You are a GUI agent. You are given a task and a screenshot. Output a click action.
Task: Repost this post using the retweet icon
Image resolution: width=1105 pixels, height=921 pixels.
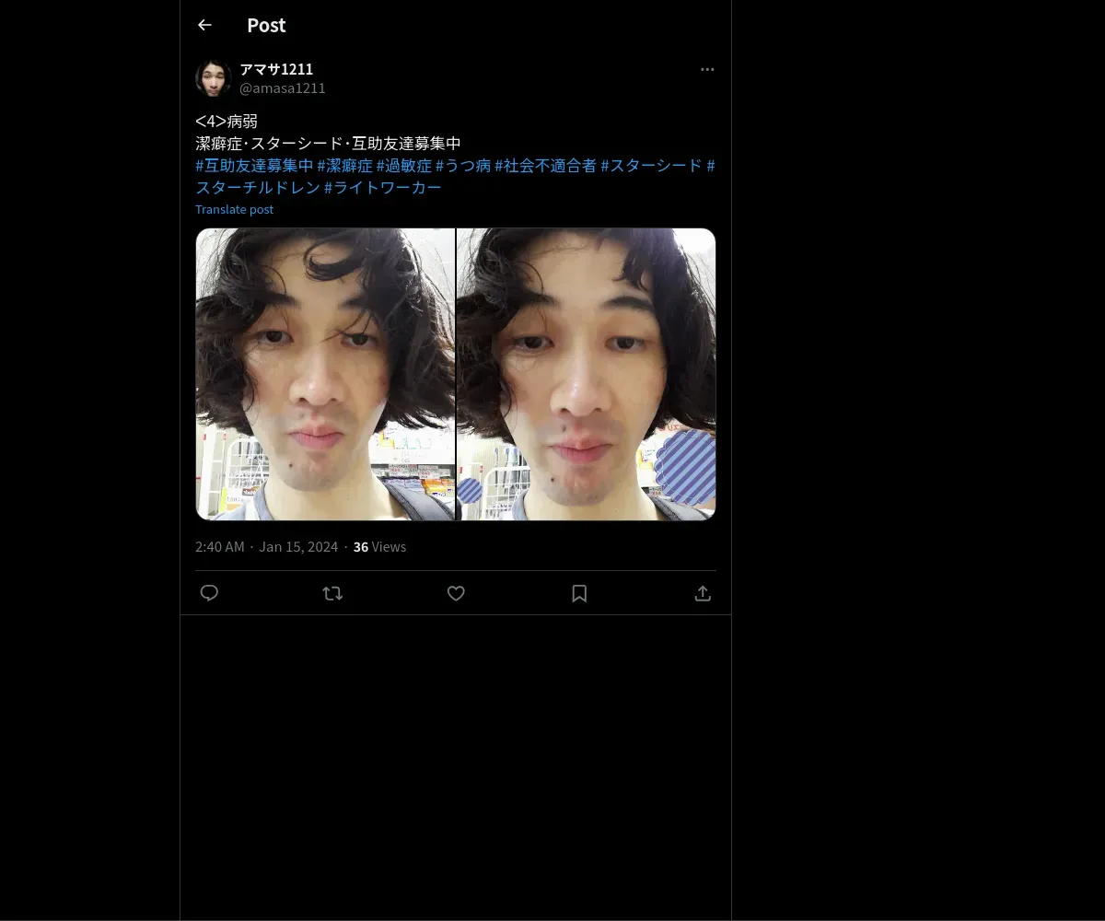coord(332,593)
